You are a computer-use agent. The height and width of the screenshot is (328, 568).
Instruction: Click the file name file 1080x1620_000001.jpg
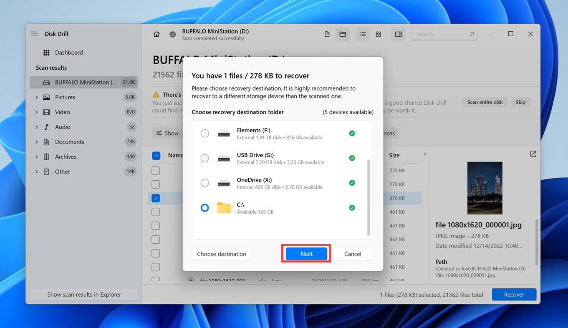(478, 225)
